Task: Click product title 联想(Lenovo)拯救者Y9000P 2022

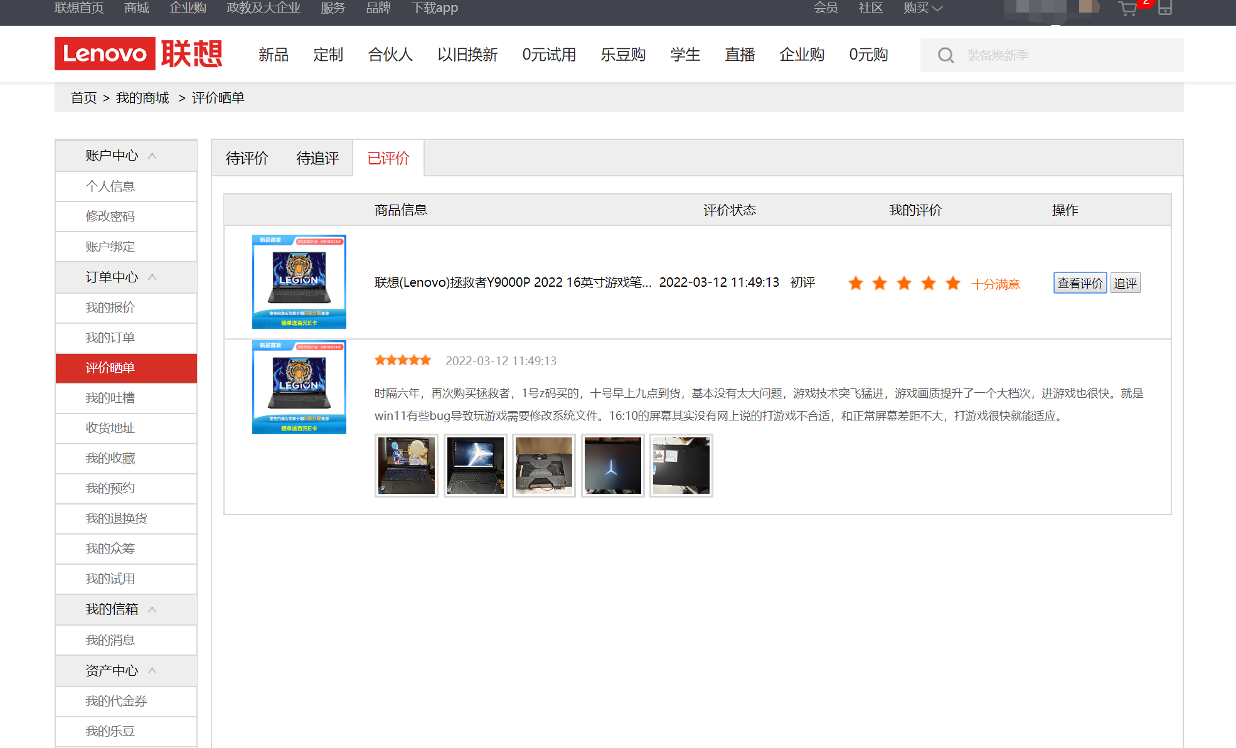Action: click(x=513, y=282)
